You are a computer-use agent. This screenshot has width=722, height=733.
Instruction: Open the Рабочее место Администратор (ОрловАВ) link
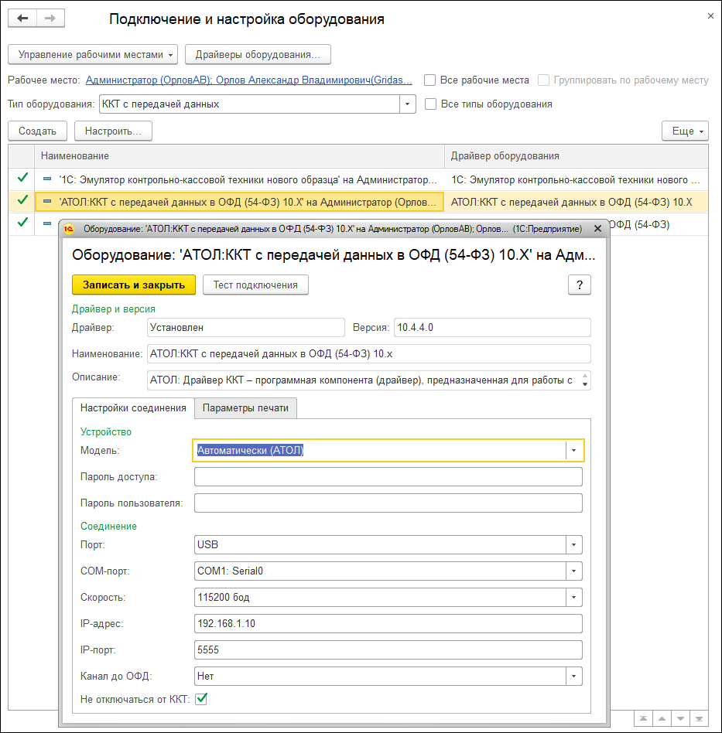coord(249,80)
